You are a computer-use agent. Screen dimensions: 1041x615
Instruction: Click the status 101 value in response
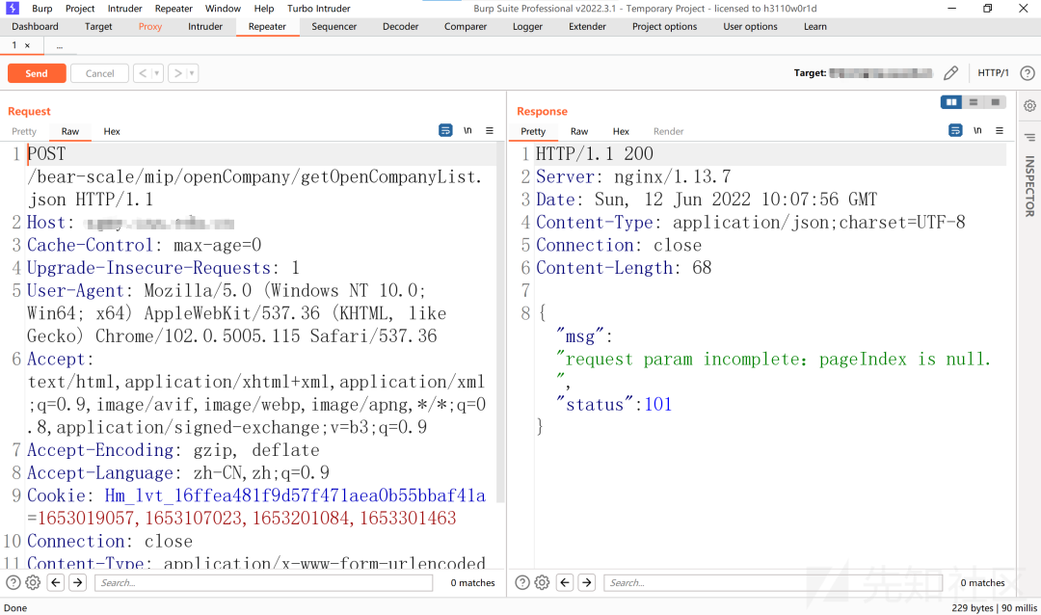[658, 405]
